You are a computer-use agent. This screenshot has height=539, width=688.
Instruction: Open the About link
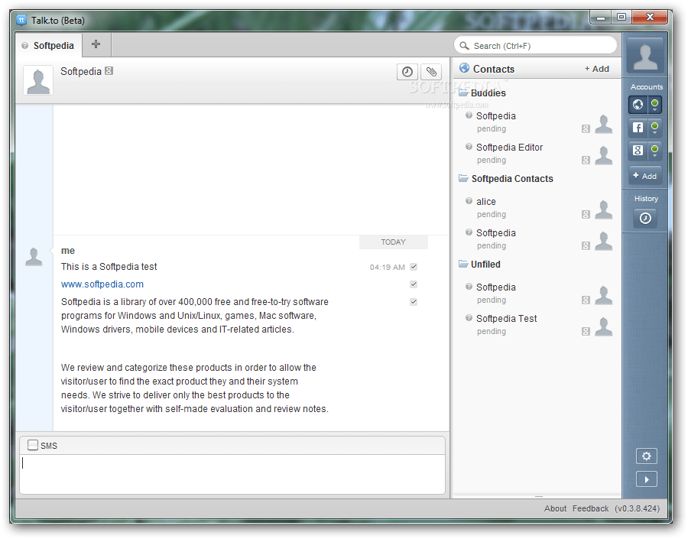[x=555, y=508]
